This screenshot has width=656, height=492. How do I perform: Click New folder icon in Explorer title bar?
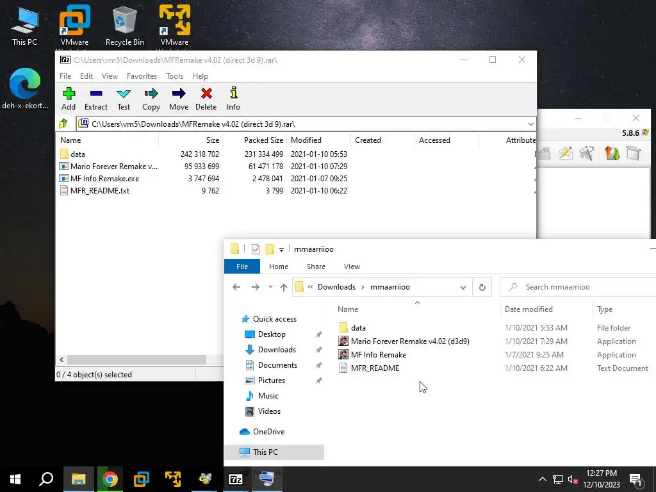tap(270, 249)
